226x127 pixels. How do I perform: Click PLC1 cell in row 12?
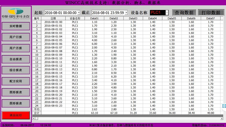[x=75, y=62]
